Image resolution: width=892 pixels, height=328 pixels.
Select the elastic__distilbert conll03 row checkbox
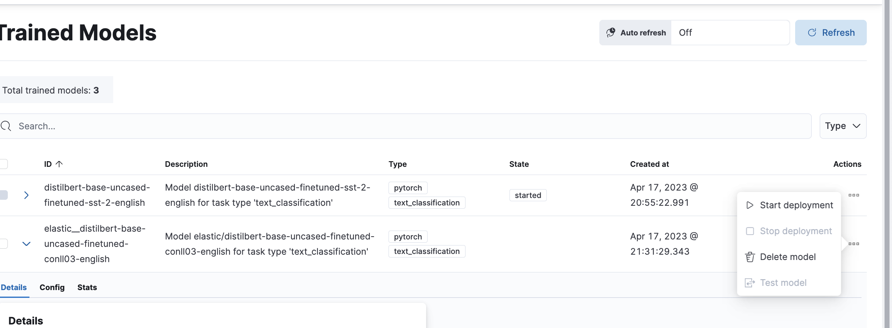(4, 244)
